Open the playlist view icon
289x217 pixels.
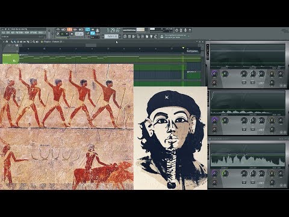coord(125,36)
